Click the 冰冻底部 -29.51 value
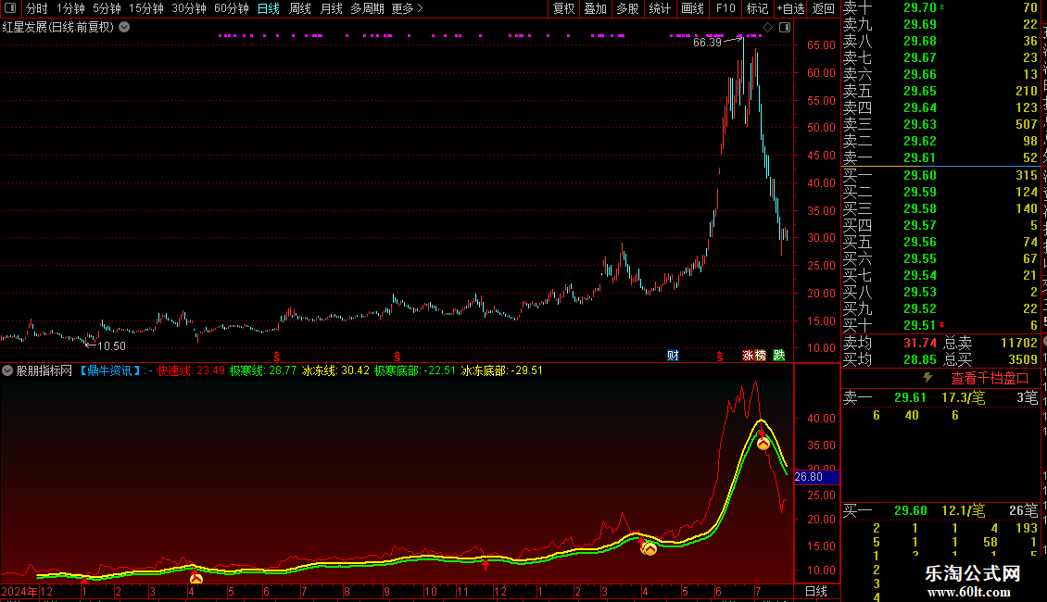 (502, 370)
